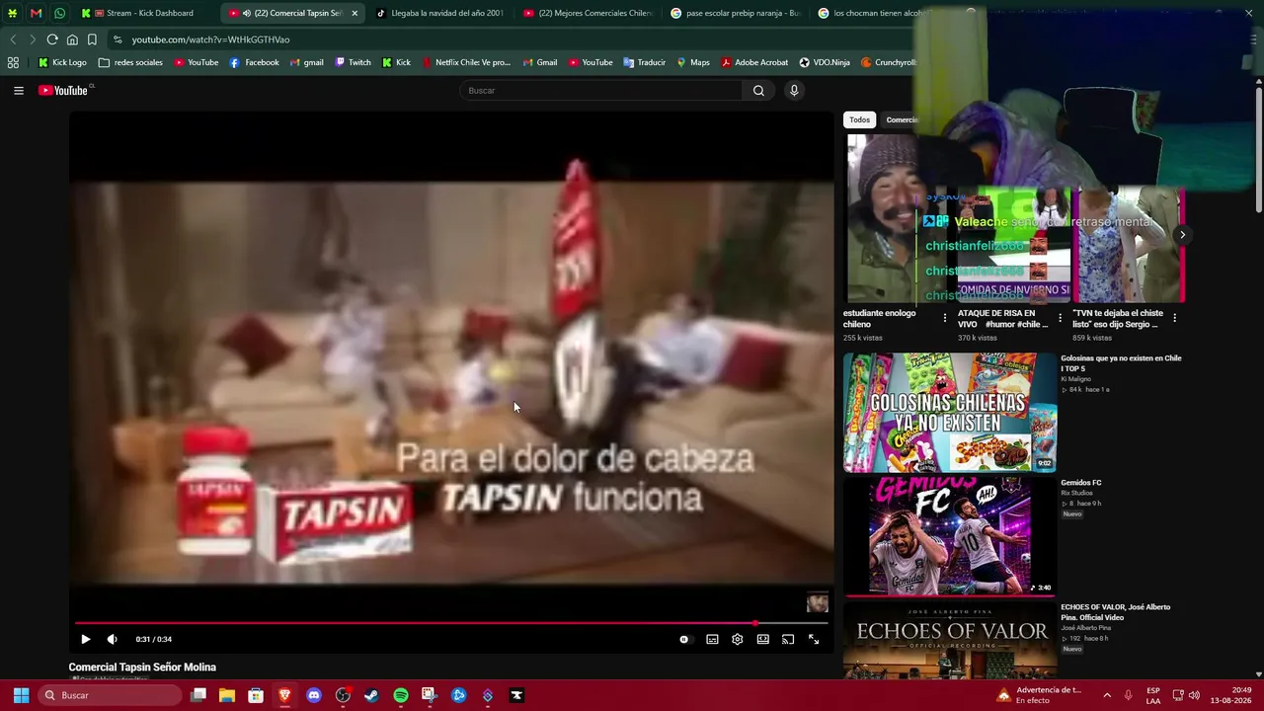
Task: Open the YouTube guide hamburger menu
Action: 19,91
